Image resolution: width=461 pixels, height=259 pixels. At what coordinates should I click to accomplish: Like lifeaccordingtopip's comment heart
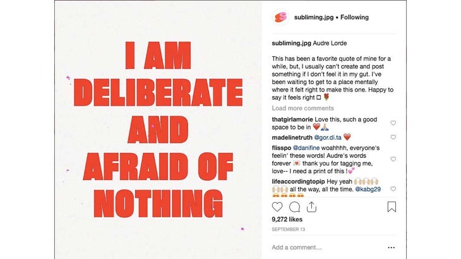coord(393,189)
